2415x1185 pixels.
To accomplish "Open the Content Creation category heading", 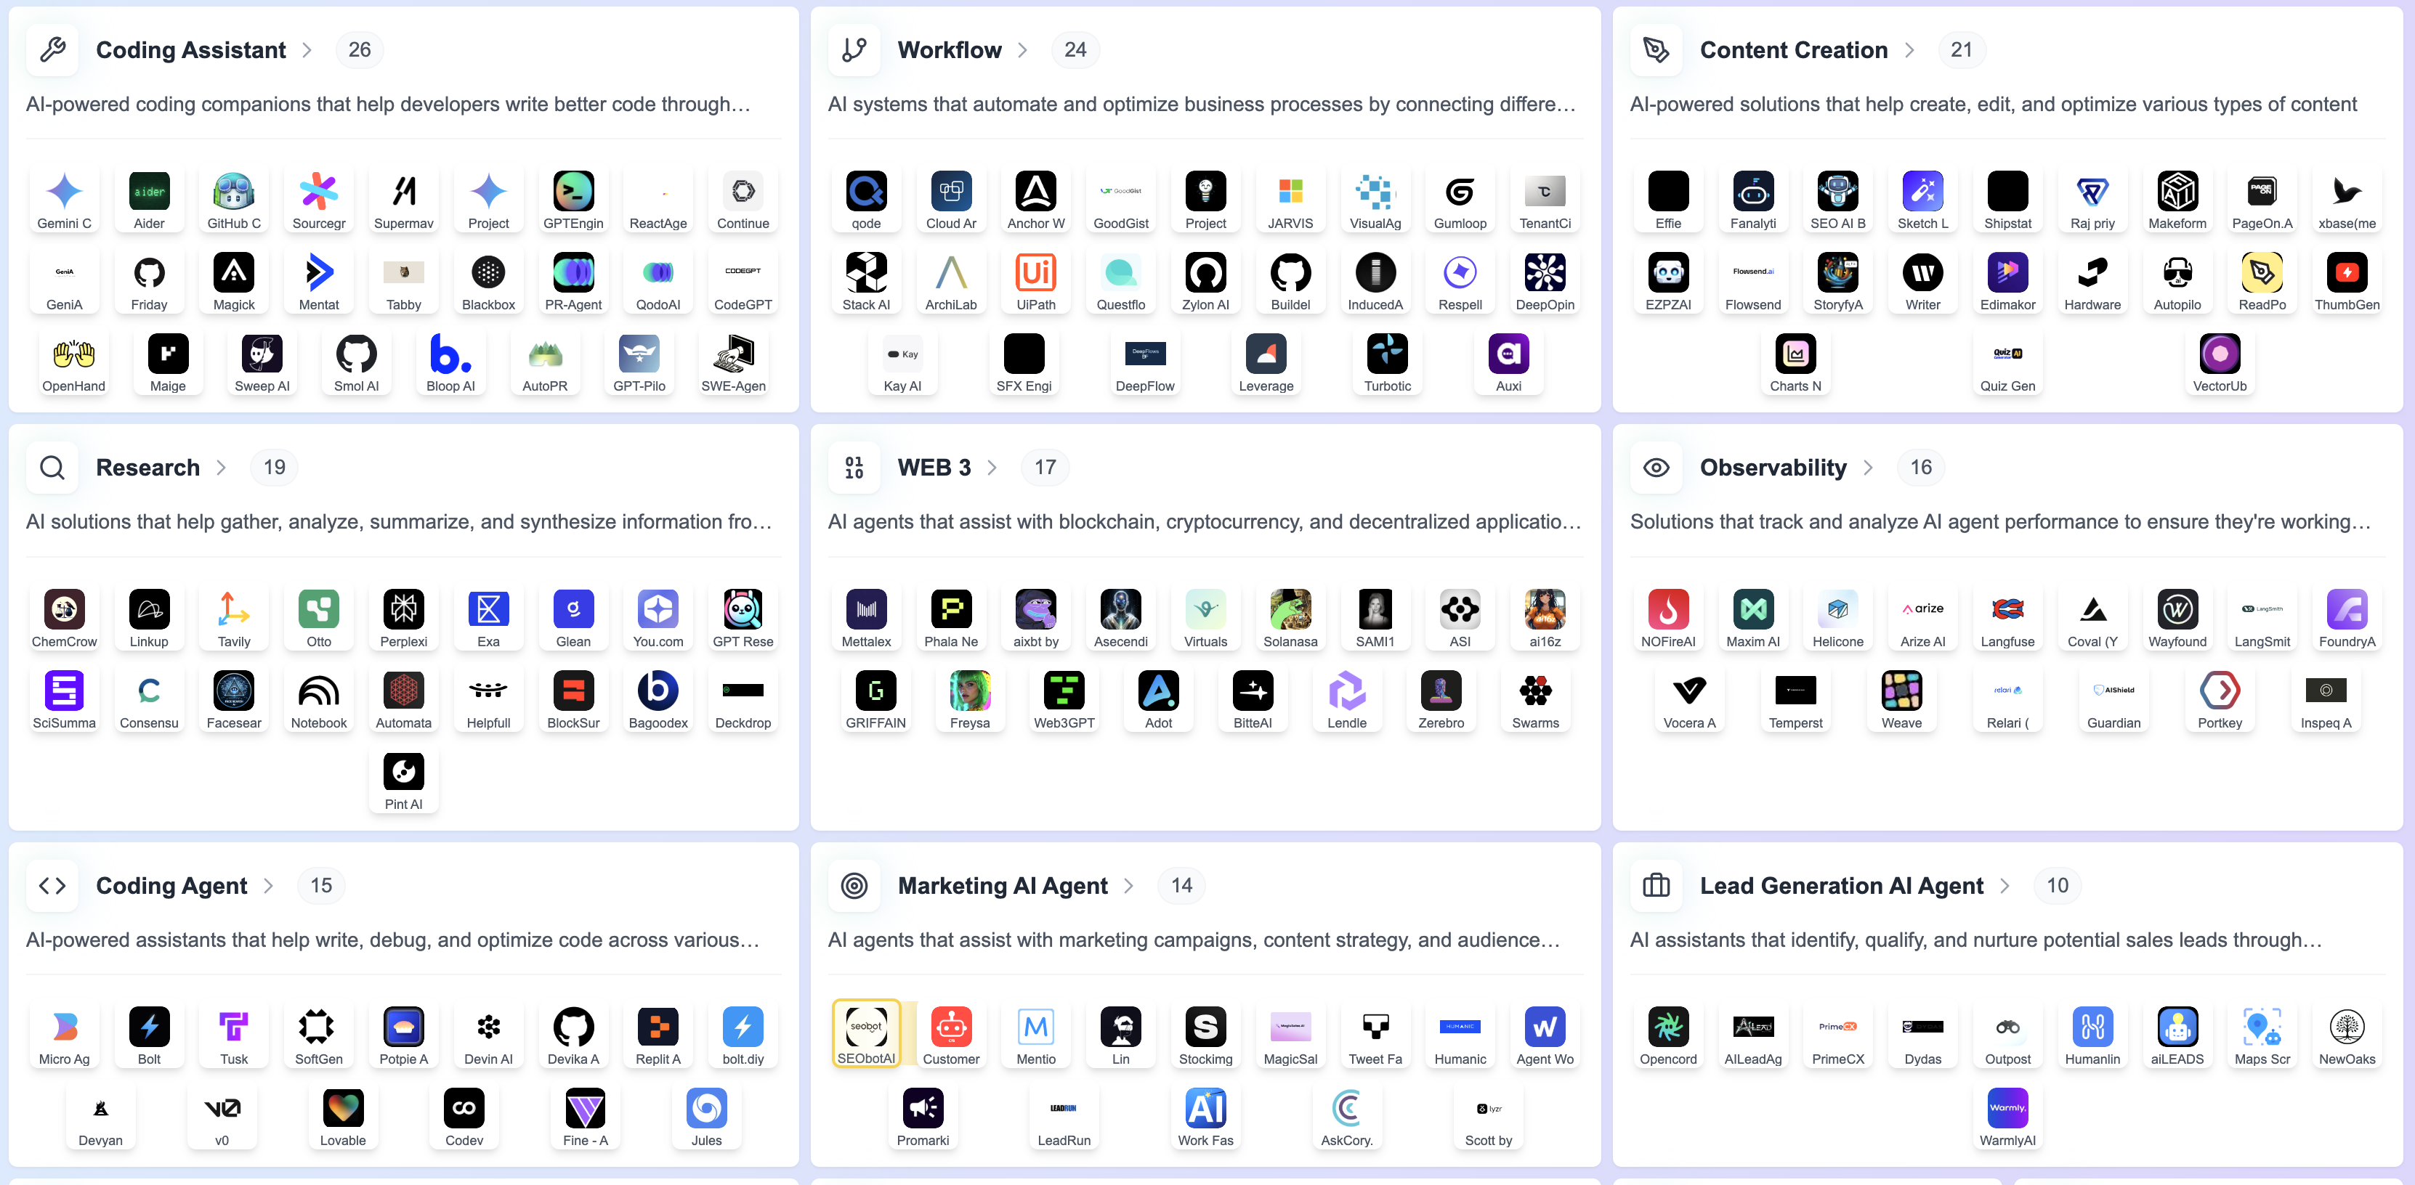I will (x=1792, y=51).
